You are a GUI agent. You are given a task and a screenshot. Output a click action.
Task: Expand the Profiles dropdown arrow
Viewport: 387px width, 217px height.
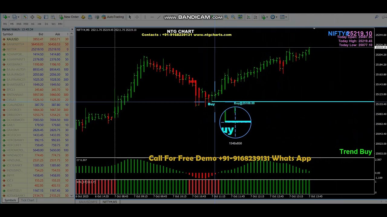(18, 17)
